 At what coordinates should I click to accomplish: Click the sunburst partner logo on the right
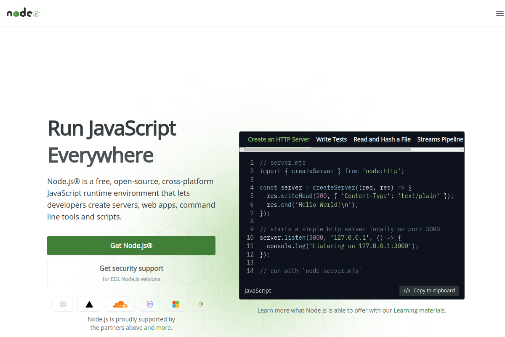point(201,304)
